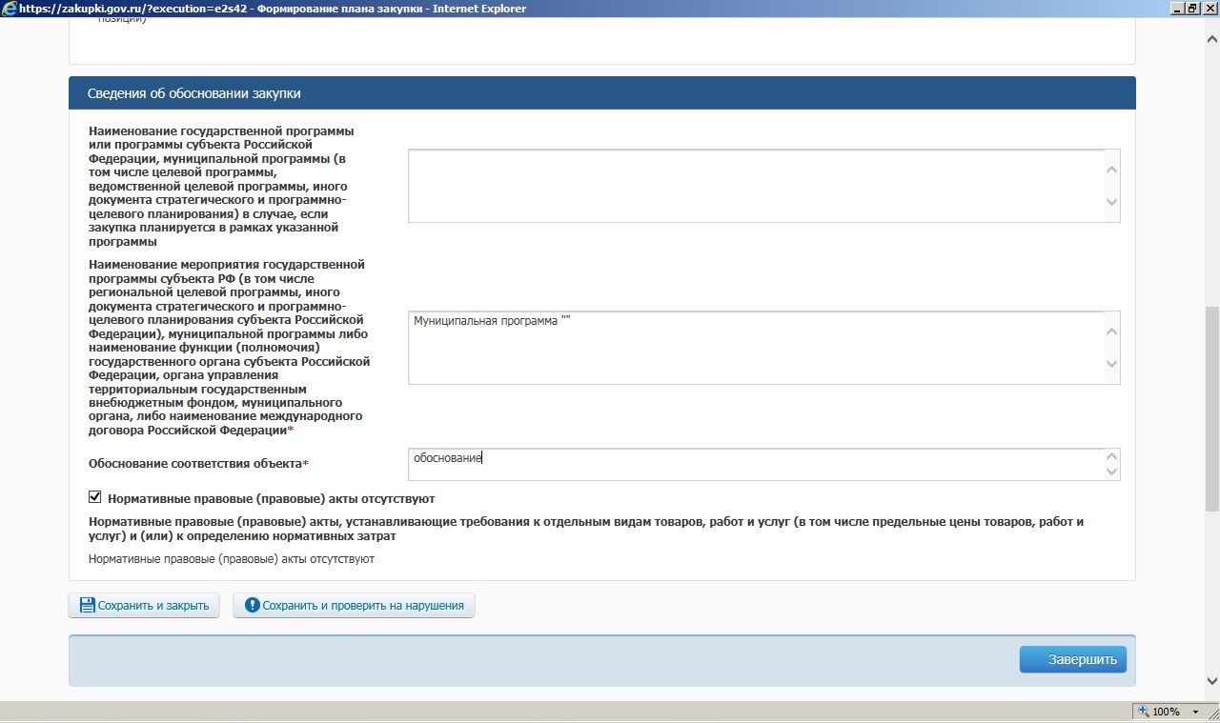Click the blue 'Завершить' button

coord(1072,659)
